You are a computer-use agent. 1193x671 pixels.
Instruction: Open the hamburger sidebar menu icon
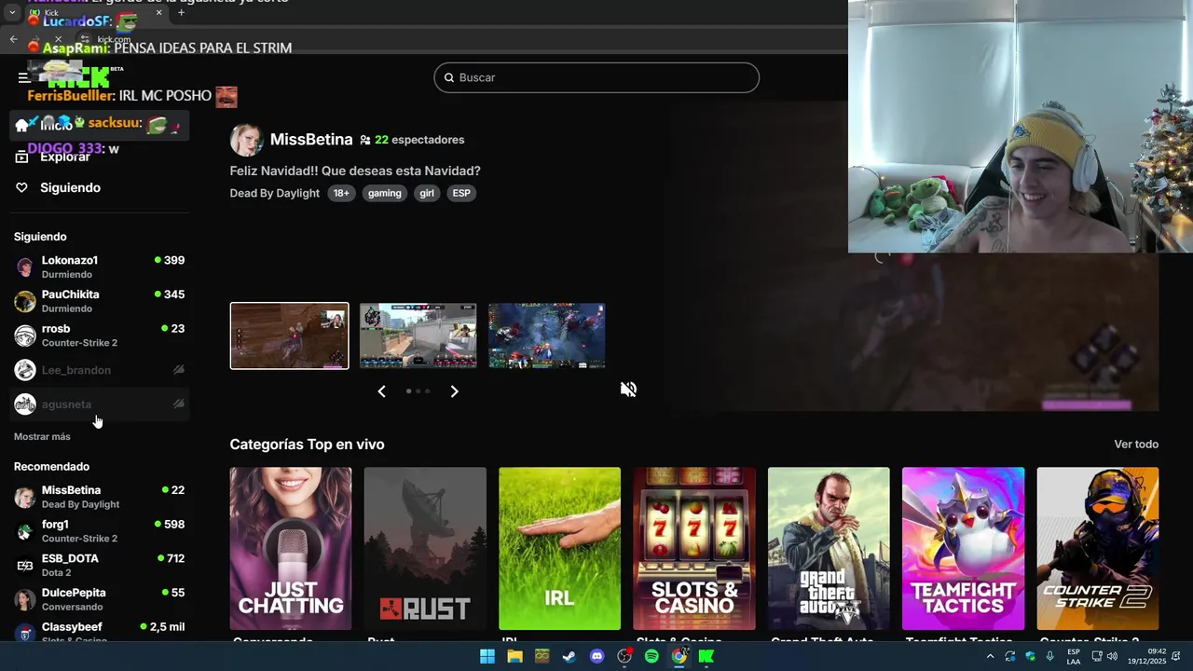click(24, 78)
